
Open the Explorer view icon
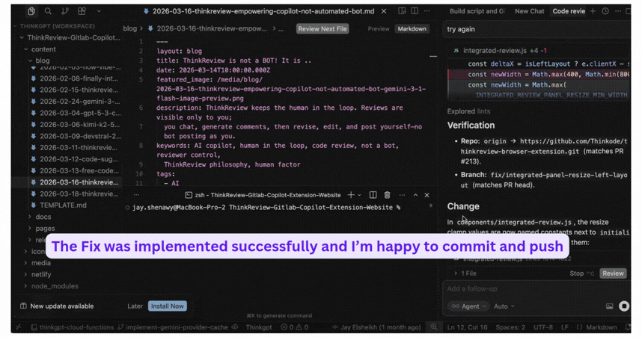click(31, 11)
